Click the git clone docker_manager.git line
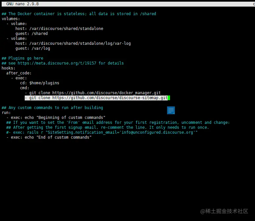This screenshot has width=255, height=221. tap(93, 93)
